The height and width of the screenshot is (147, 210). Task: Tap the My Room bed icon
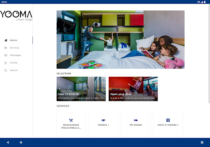136,120
